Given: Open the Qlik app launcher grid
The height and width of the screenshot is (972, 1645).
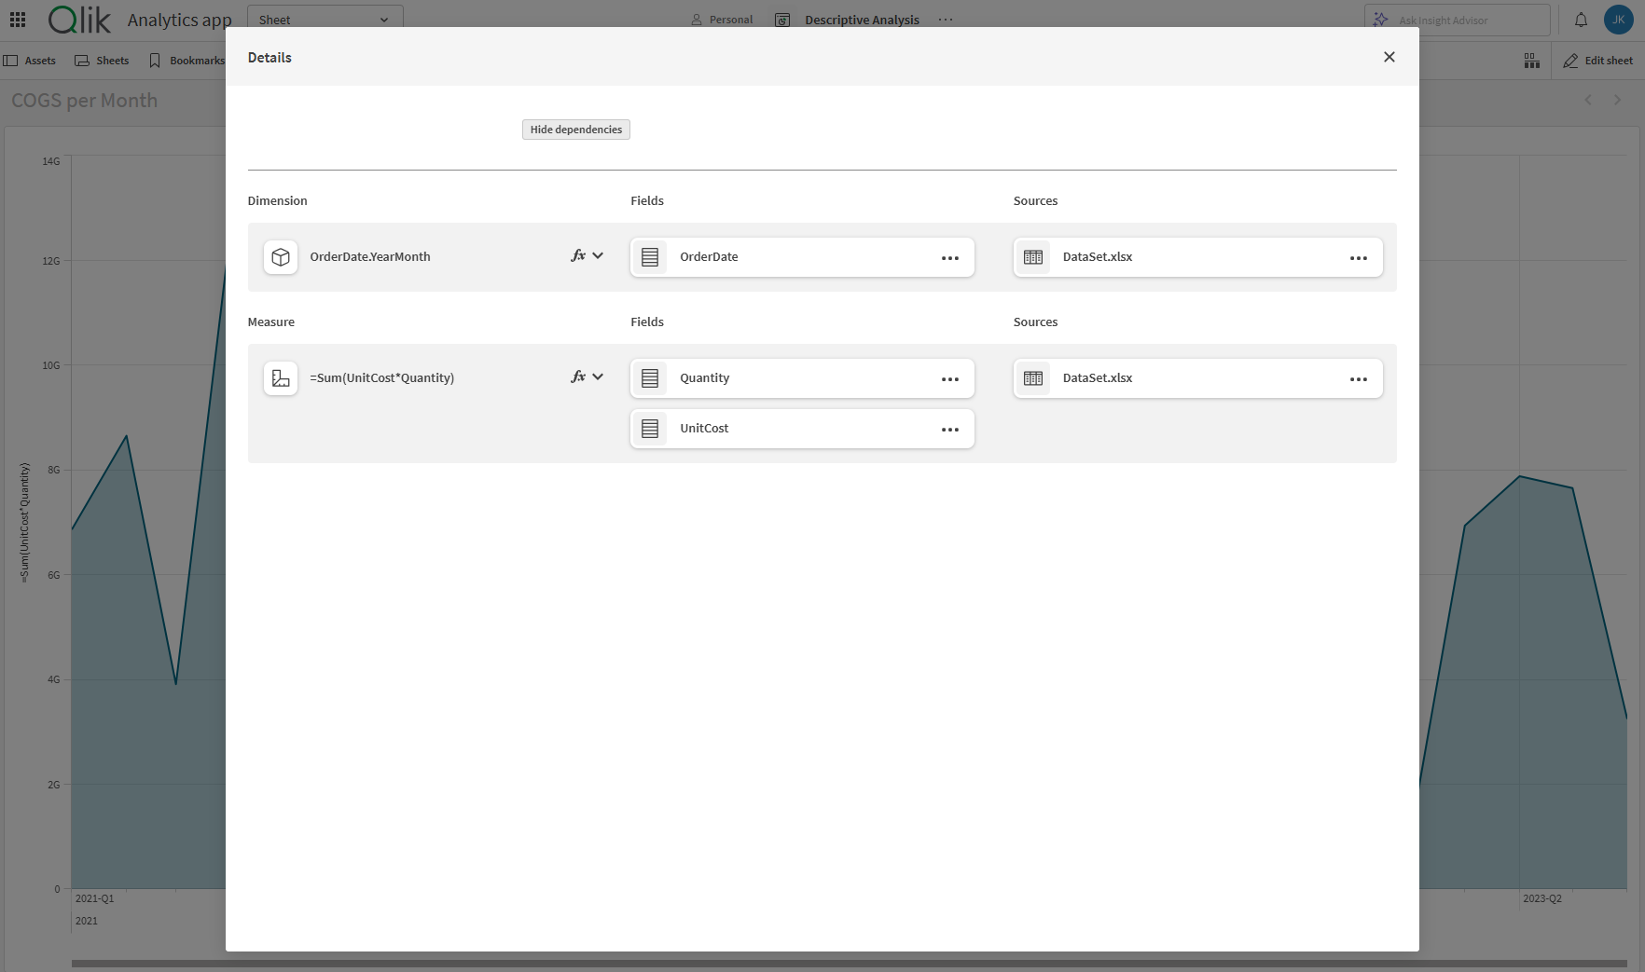Looking at the screenshot, I should (x=17, y=19).
